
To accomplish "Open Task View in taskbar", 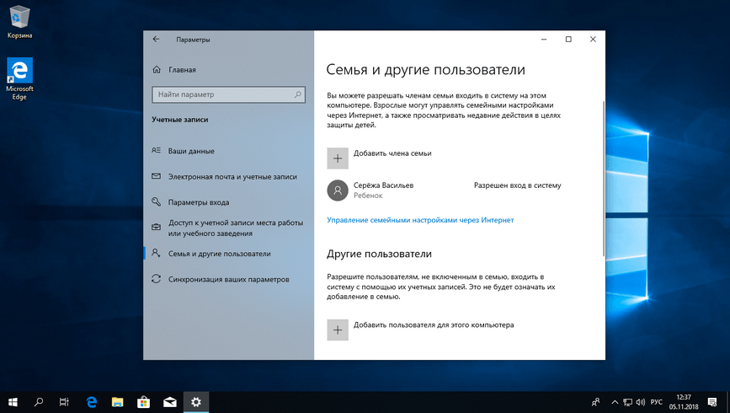I will pyautogui.click(x=64, y=402).
